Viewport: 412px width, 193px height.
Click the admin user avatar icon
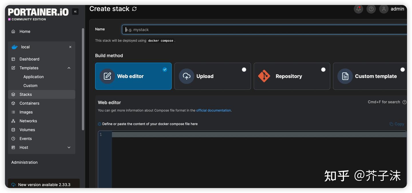click(384, 9)
